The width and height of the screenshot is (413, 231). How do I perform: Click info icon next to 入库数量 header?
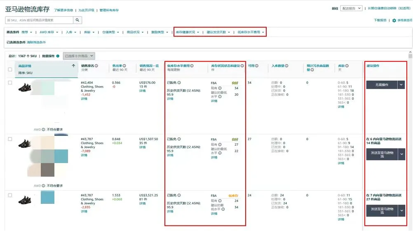click(x=286, y=65)
